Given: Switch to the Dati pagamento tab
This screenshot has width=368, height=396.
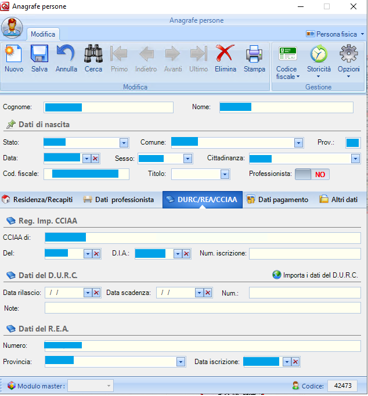Looking at the screenshot, I should [277, 200].
